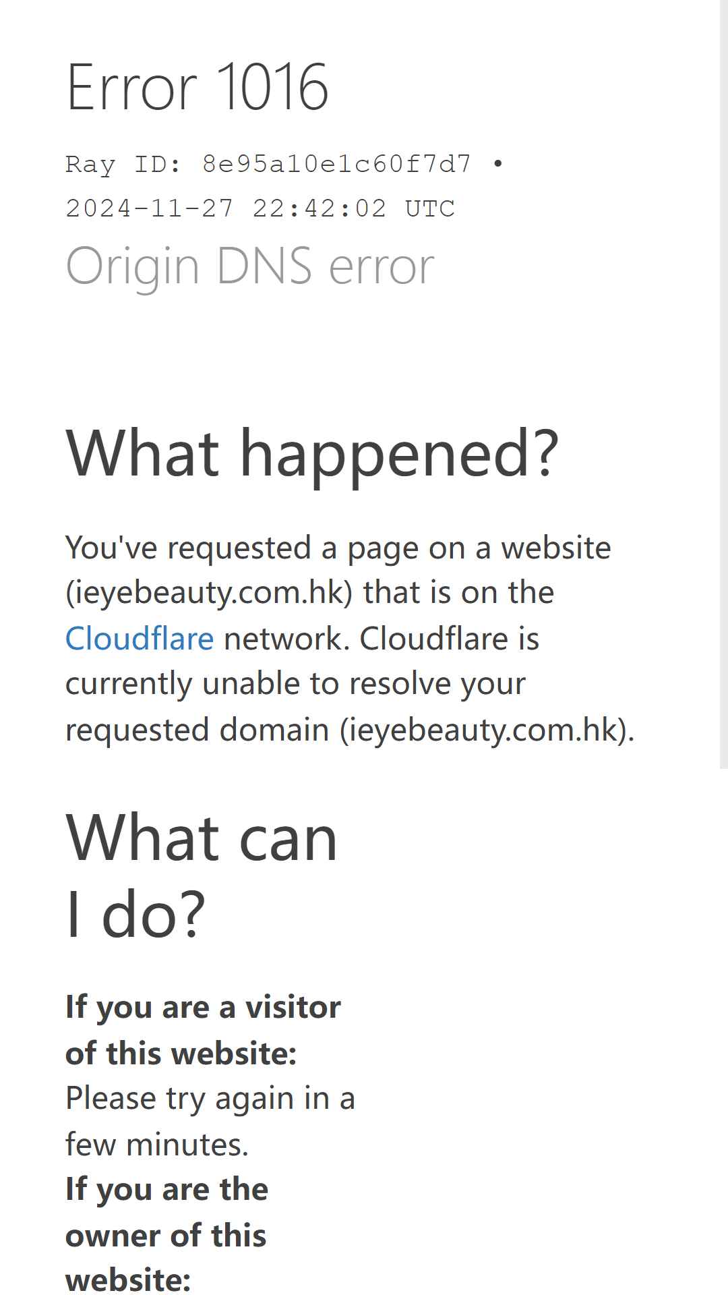Click the What happened? heading
The width and height of the screenshot is (728, 1295).
313,453
